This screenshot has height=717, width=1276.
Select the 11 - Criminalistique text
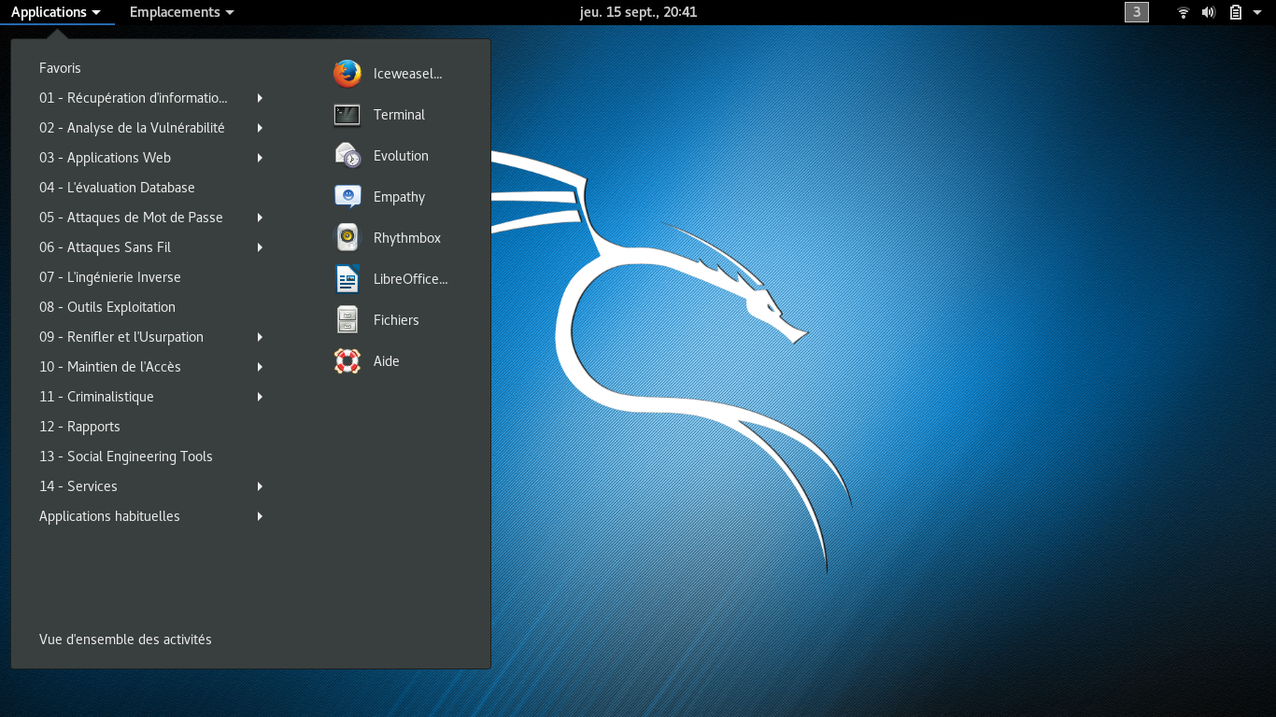tap(96, 397)
